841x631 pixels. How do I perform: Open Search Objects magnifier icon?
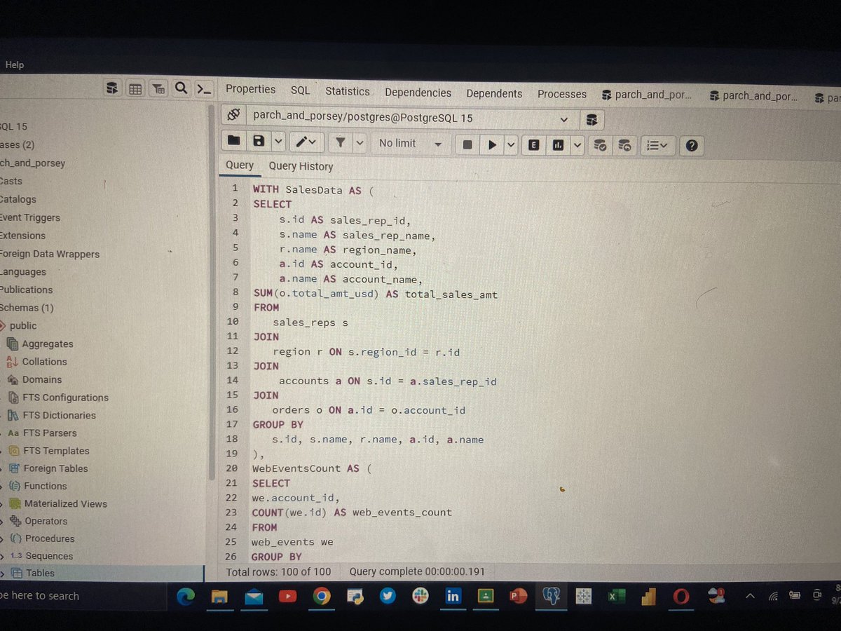(x=181, y=88)
